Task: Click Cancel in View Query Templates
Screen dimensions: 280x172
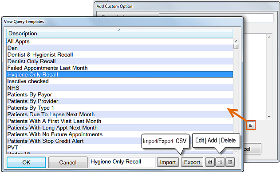Action: (x=68, y=162)
